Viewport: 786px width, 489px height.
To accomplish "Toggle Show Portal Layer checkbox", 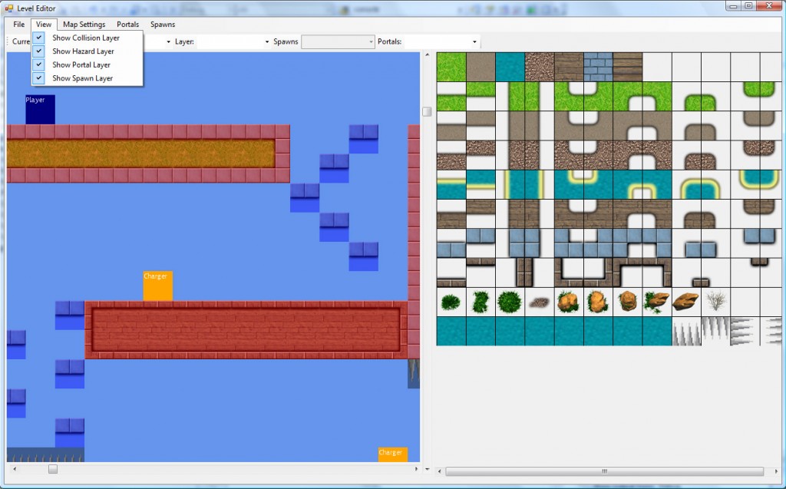I will [x=81, y=65].
